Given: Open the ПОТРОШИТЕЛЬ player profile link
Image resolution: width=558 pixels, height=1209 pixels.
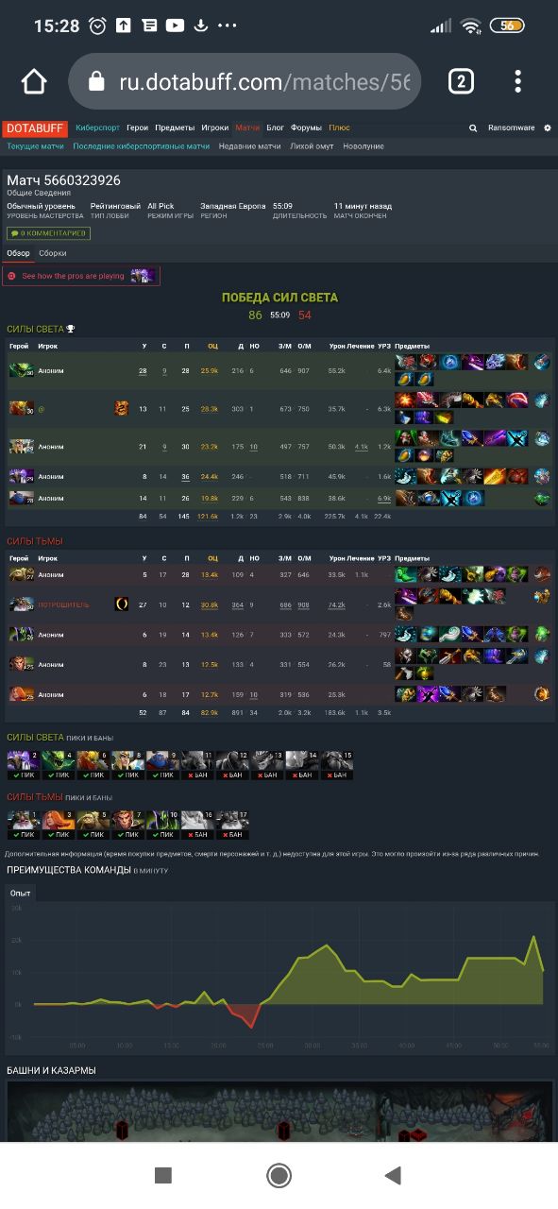Looking at the screenshot, I should tap(63, 603).
